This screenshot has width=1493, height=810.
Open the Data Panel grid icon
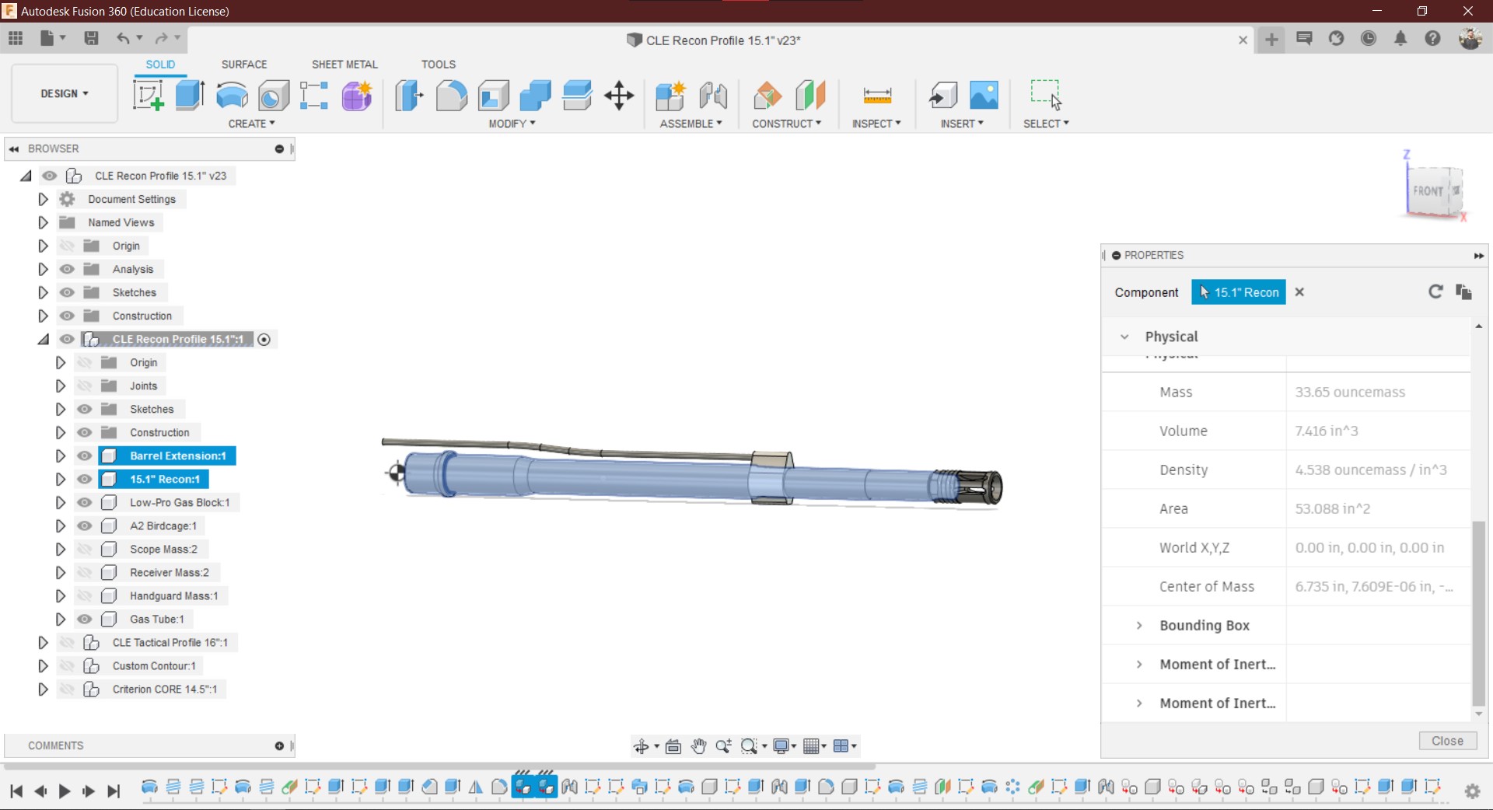click(16, 38)
